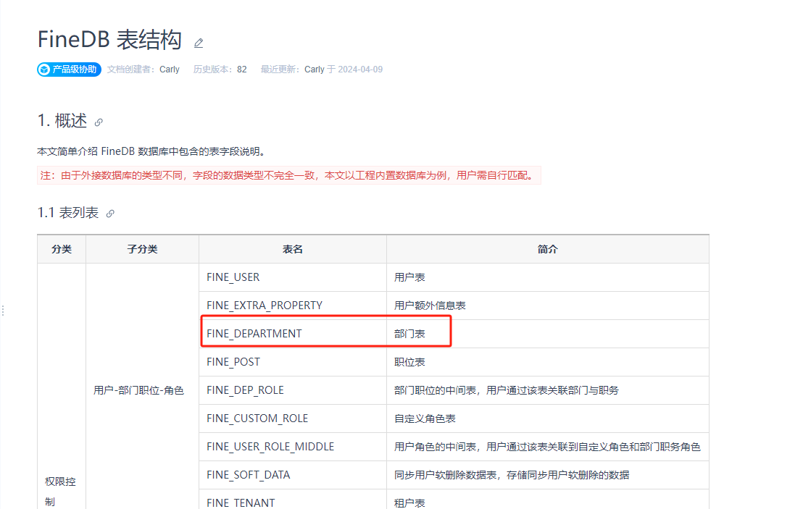The height and width of the screenshot is (509, 803).
Task: Click the 职位表 description cell
Action: coord(547,362)
